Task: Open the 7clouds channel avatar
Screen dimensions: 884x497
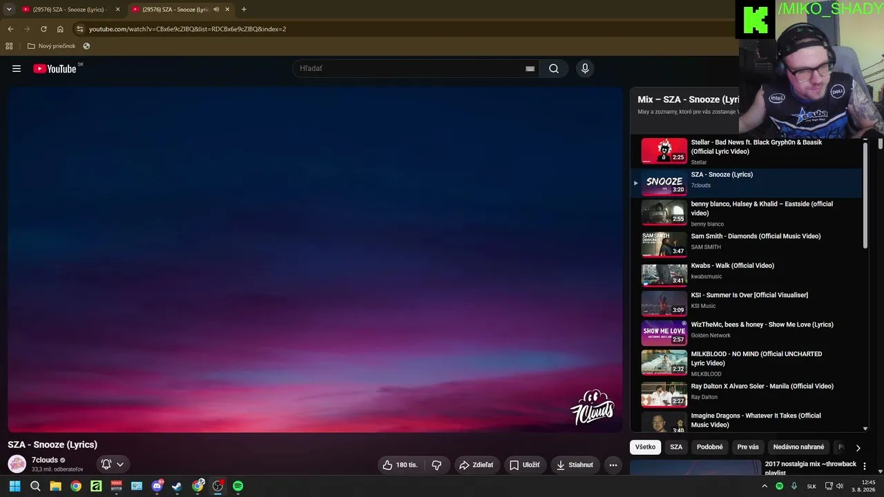Action: [17, 464]
